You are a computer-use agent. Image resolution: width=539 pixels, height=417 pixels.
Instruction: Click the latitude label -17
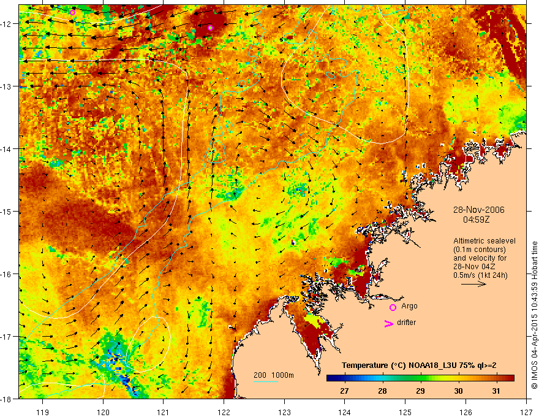tap(6, 337)
